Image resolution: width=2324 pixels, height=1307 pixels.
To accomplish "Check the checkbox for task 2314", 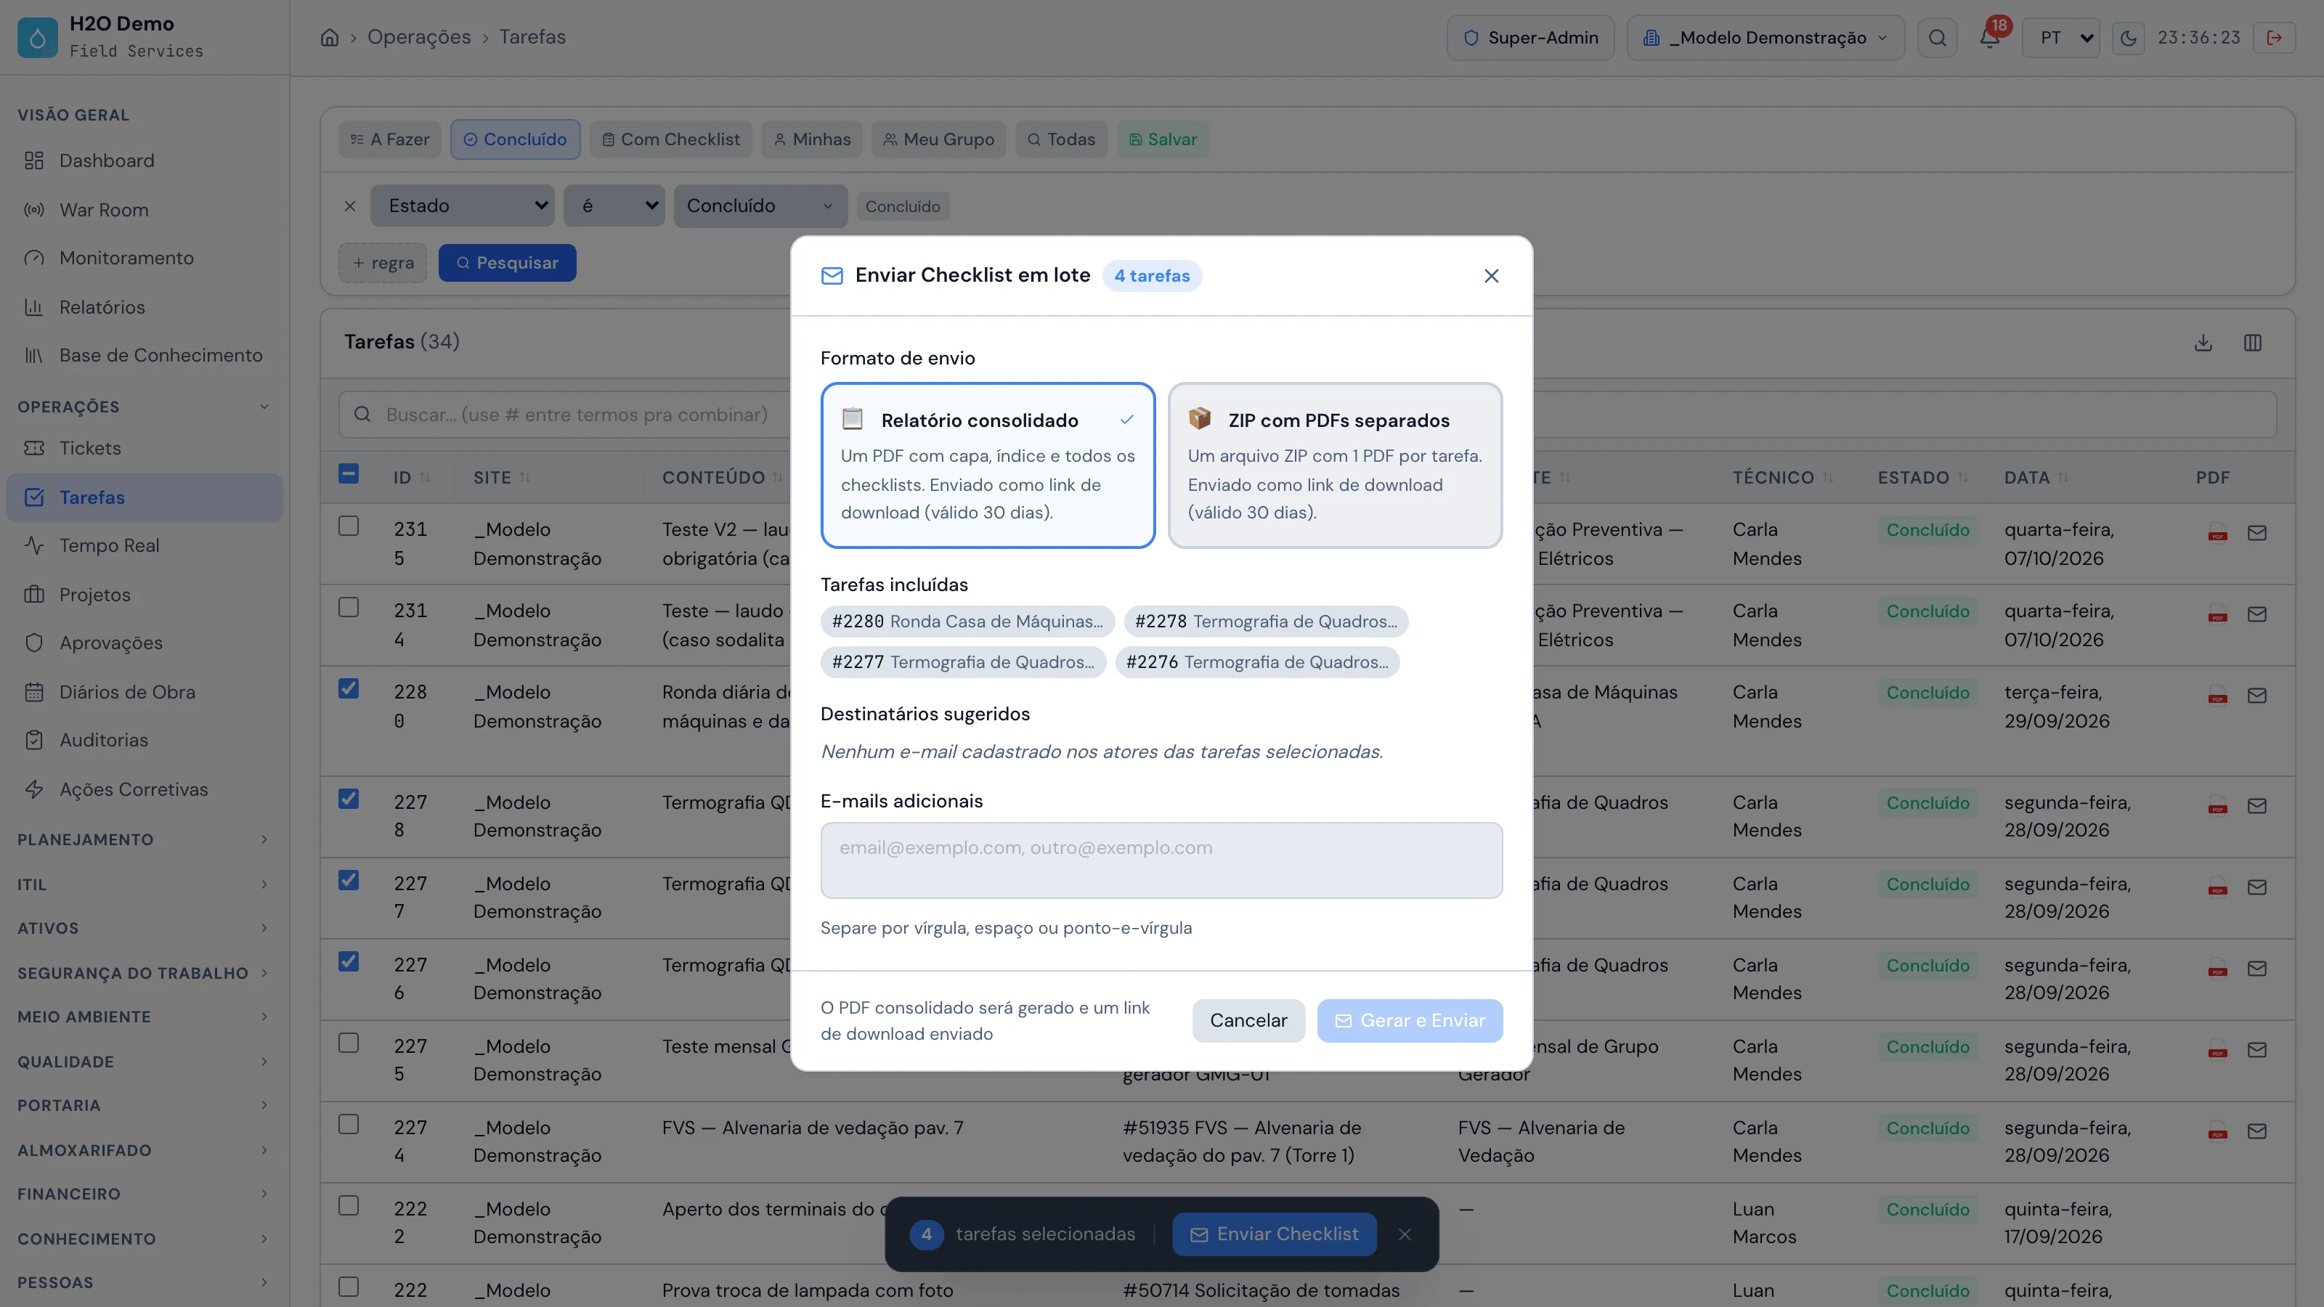I will click(x=349, y=607).
